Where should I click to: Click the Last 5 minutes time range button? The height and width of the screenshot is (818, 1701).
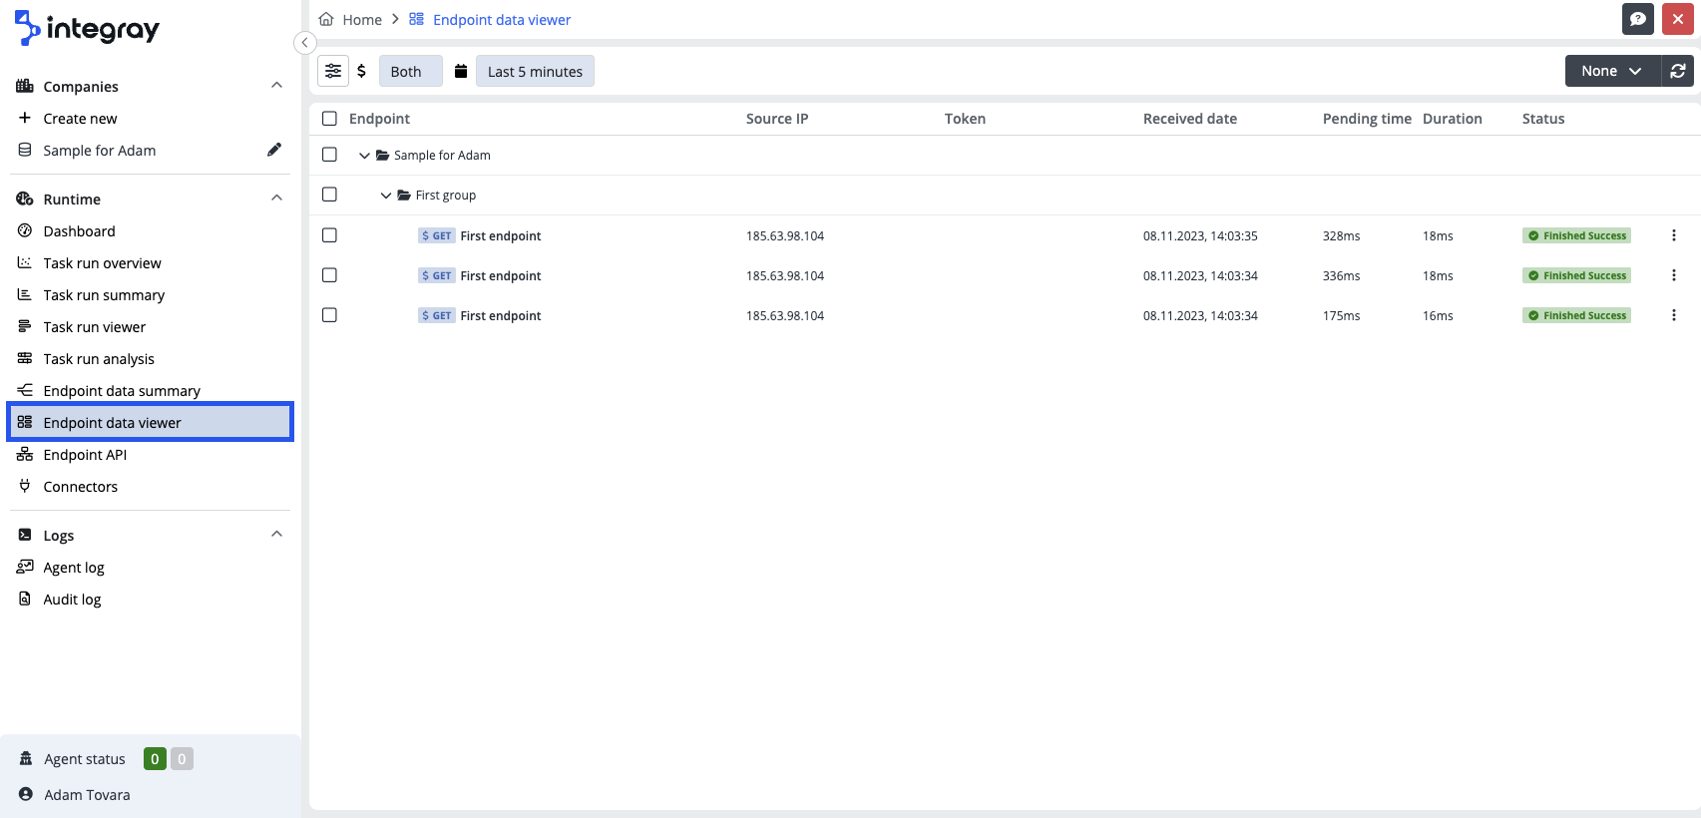pyautogui.click(x=535, y=71)
